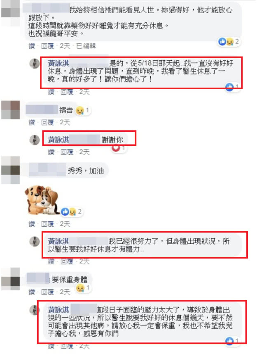Viewport: 264px width, 354px height.
Task: Click 已編輯 link on the top comment
Action: [86, 46]
